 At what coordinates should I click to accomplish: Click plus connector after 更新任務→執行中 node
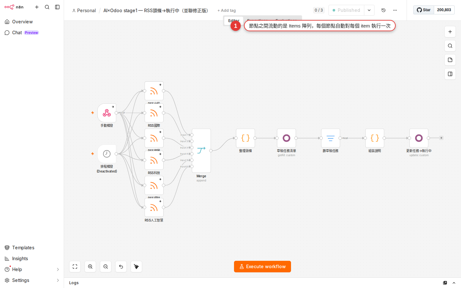(441, 138)
